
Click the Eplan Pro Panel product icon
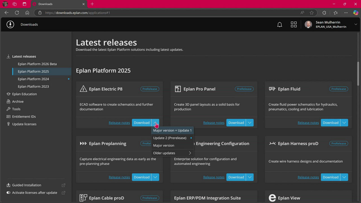[178, 89]
